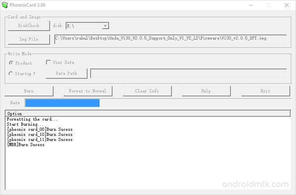Enable the User Data checkbox
The width and height of the screenshot is (296, 195).
(48, 62)
